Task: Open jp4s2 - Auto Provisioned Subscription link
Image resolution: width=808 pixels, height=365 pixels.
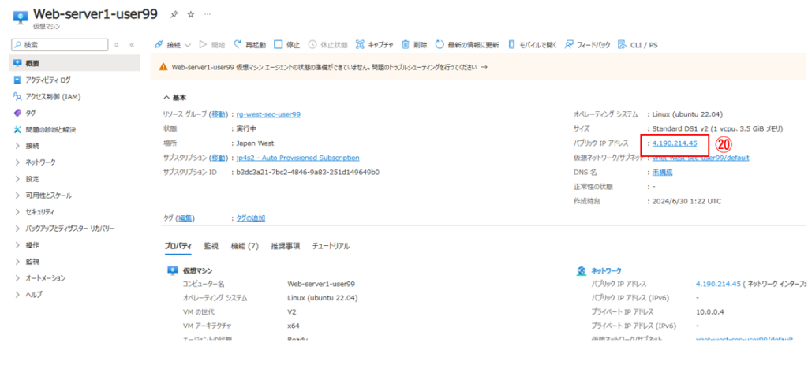Action: click(297, 158)
